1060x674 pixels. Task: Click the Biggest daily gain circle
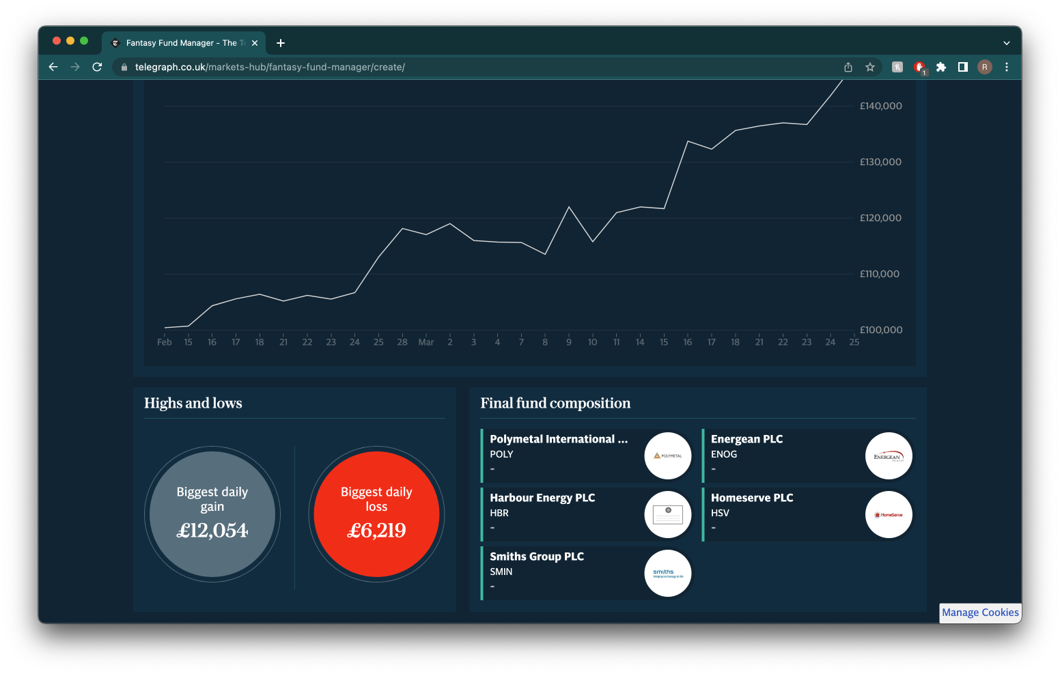click(x=212, y=514)
